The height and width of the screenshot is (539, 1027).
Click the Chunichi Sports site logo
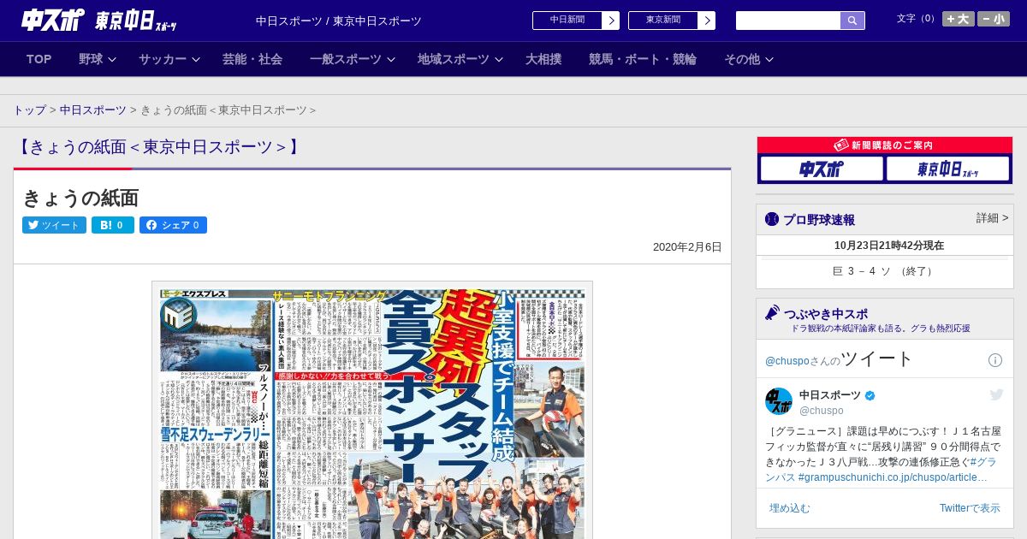[x=99, y=20]
